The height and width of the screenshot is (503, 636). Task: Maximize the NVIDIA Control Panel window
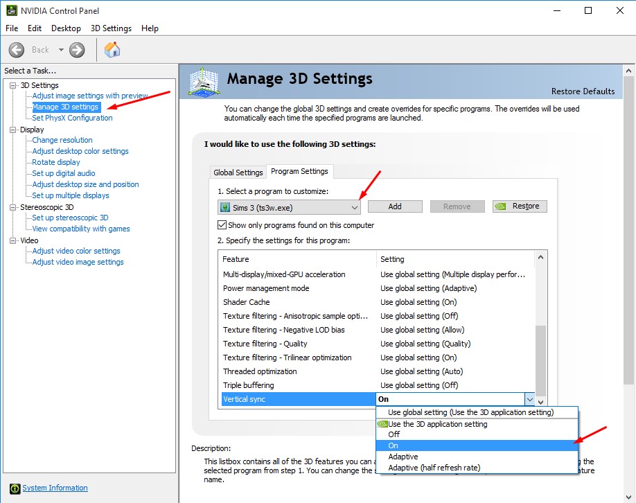click(x=588, y=10)
